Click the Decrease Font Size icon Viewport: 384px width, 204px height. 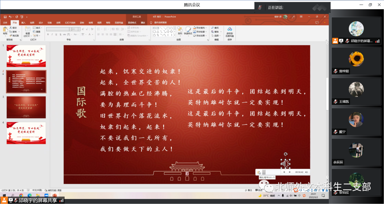[86, 29]
